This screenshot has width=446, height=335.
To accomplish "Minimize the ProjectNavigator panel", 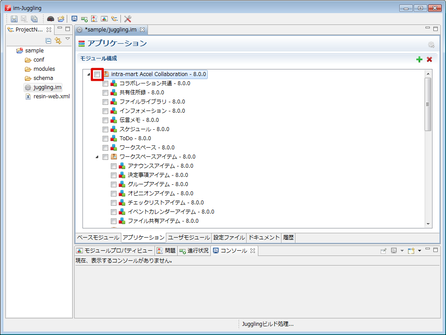I will pyautogui.click(x=60, y=28).
